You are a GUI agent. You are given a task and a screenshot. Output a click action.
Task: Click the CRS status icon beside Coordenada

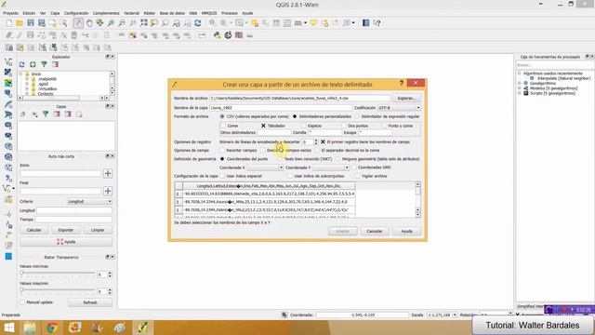(284, 315)
